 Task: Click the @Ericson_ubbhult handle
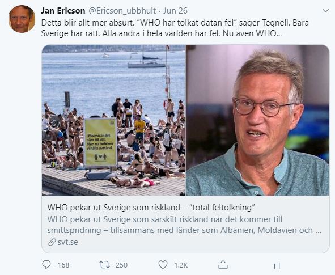point(122,11)
